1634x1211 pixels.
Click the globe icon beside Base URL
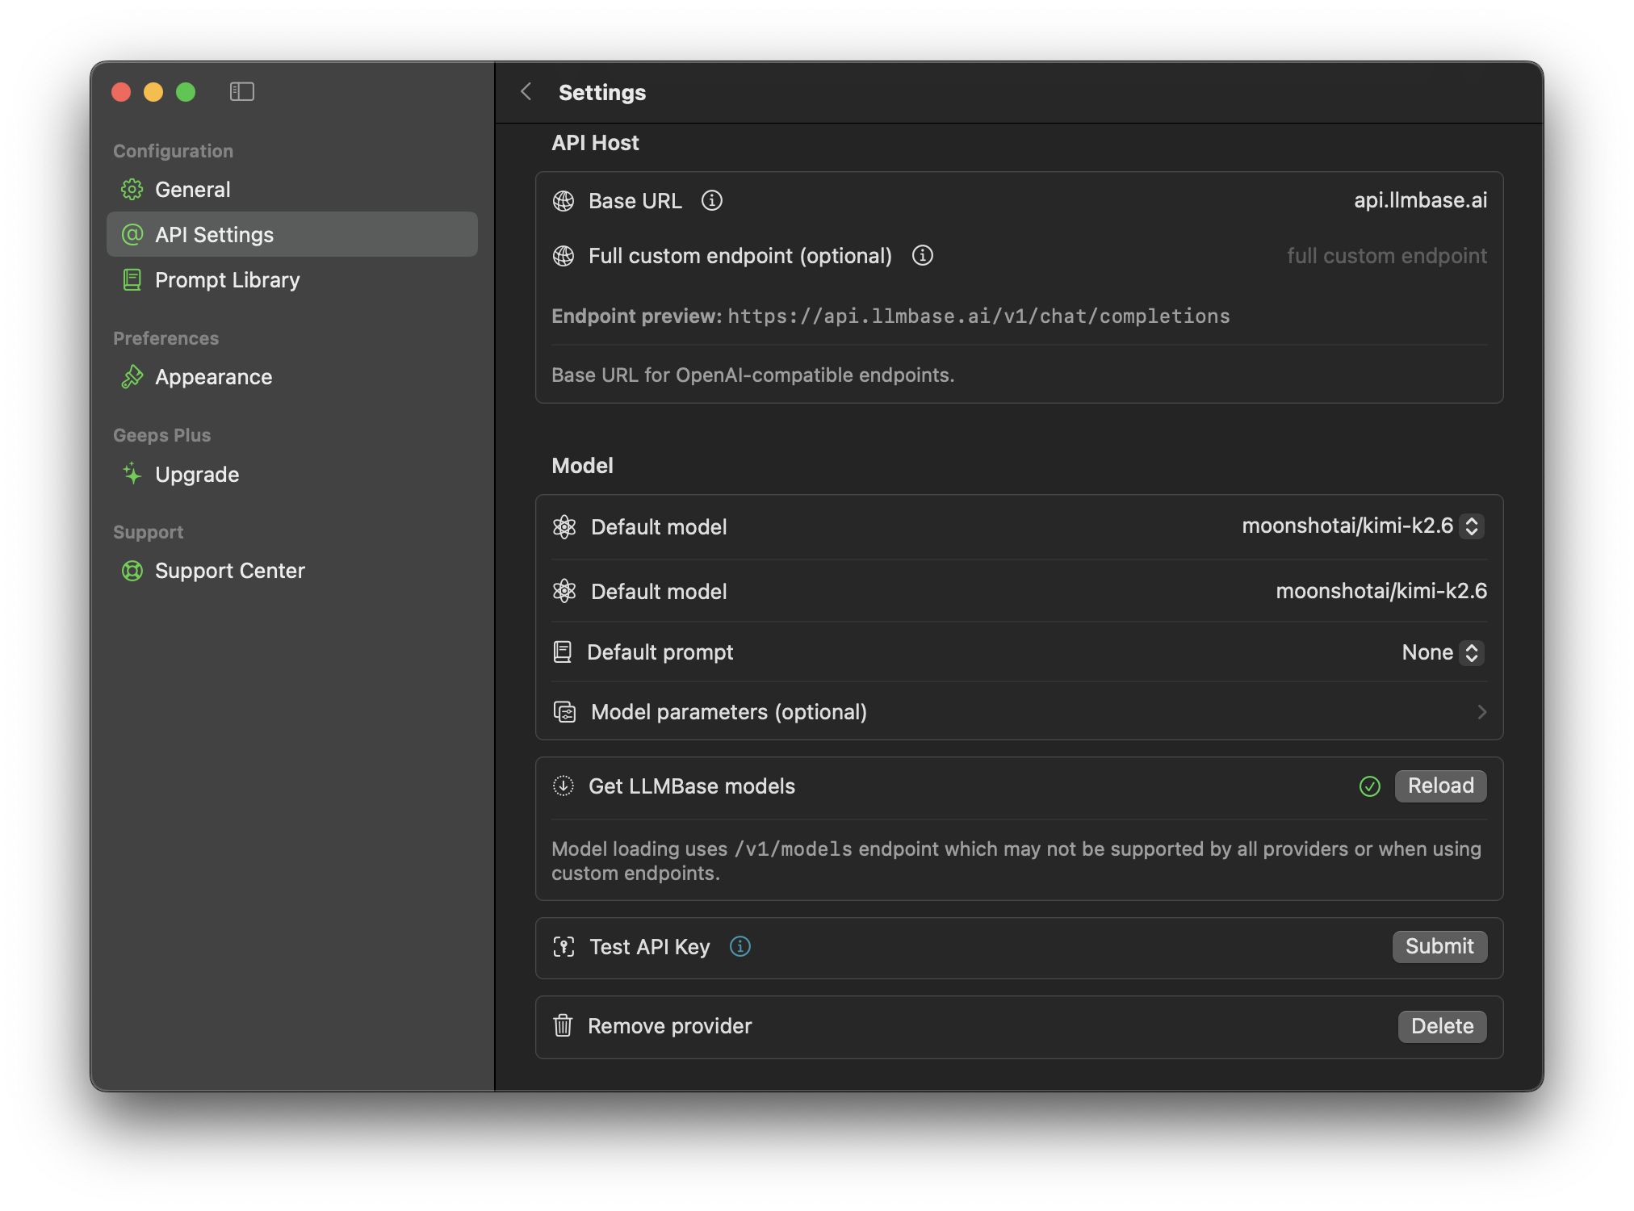(x=564, y=201)
